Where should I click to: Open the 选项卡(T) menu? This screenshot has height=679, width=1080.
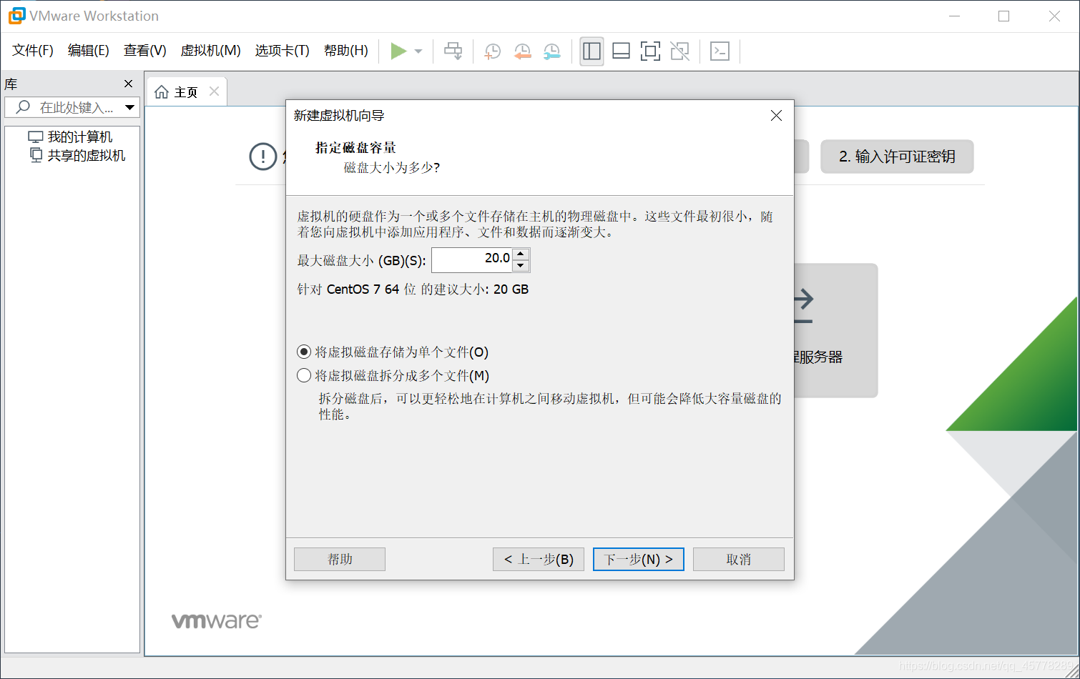(282, 51)
